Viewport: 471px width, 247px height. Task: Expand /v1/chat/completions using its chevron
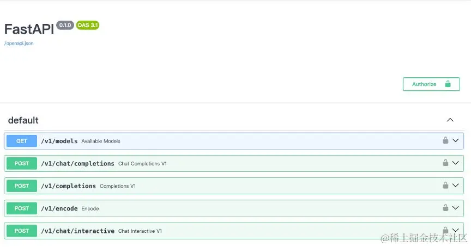455,163
